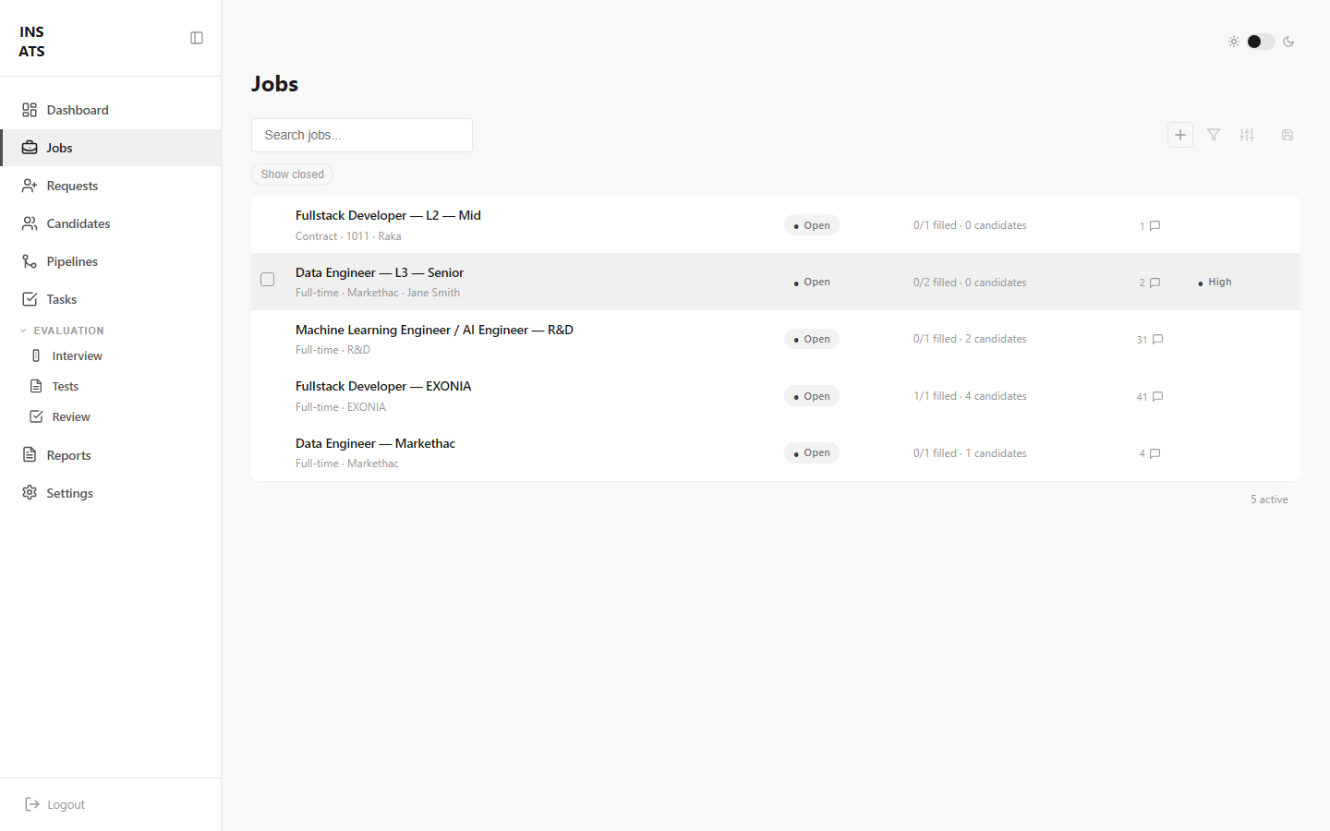Click the Jobs briefcase icon
The height and width of the screenshot is (831, 1330).
click(30, 148)
